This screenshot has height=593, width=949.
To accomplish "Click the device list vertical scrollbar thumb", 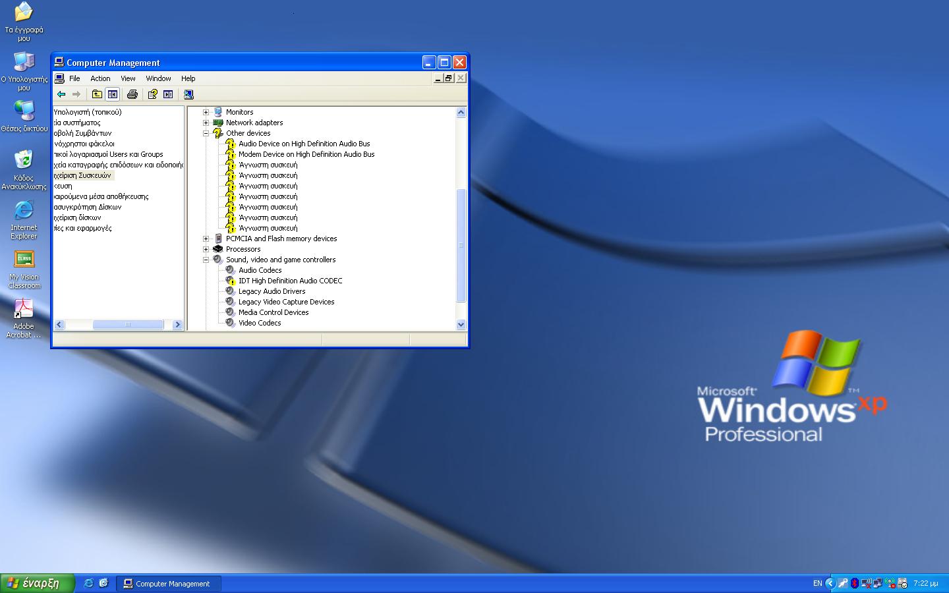I will click(461, 245).
